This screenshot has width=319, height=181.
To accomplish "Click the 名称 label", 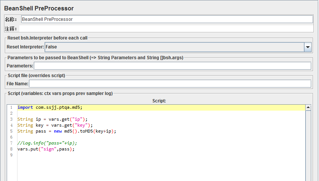I will tap(11, 20).
